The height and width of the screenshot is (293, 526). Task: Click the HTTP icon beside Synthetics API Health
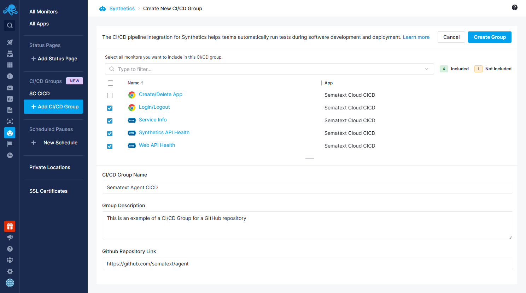coord(132,133)
